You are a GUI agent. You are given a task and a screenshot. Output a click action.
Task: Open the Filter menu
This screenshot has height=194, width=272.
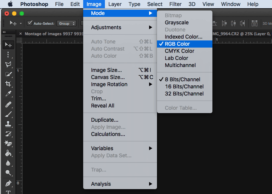[x=175, y=4]
